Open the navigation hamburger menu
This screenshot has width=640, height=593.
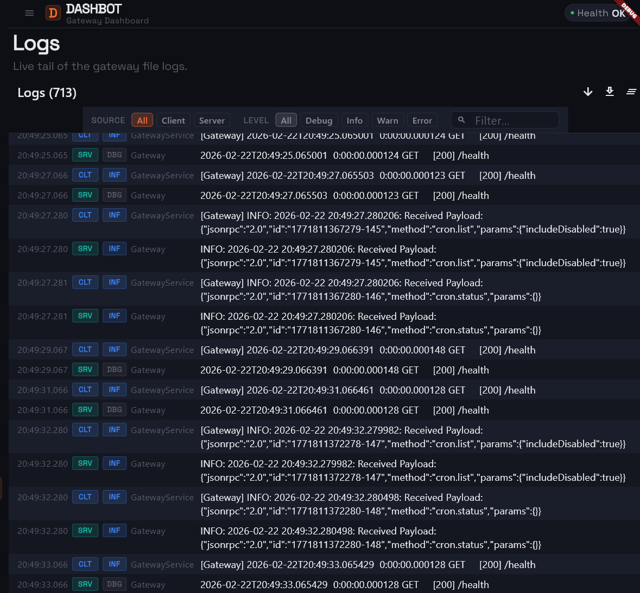click(29, 13)
